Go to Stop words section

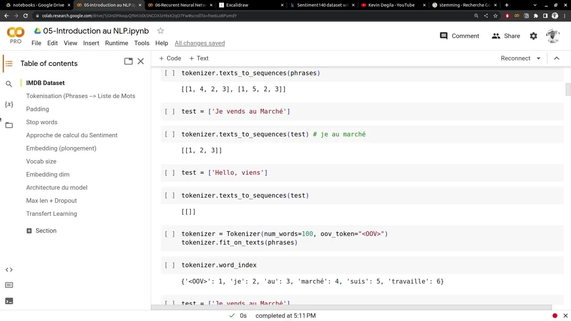[41, 122]
